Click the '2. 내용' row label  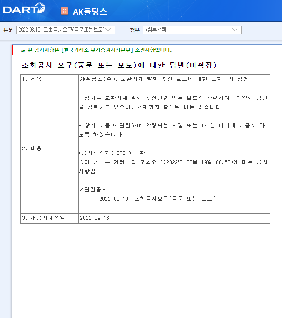[32, 149]
